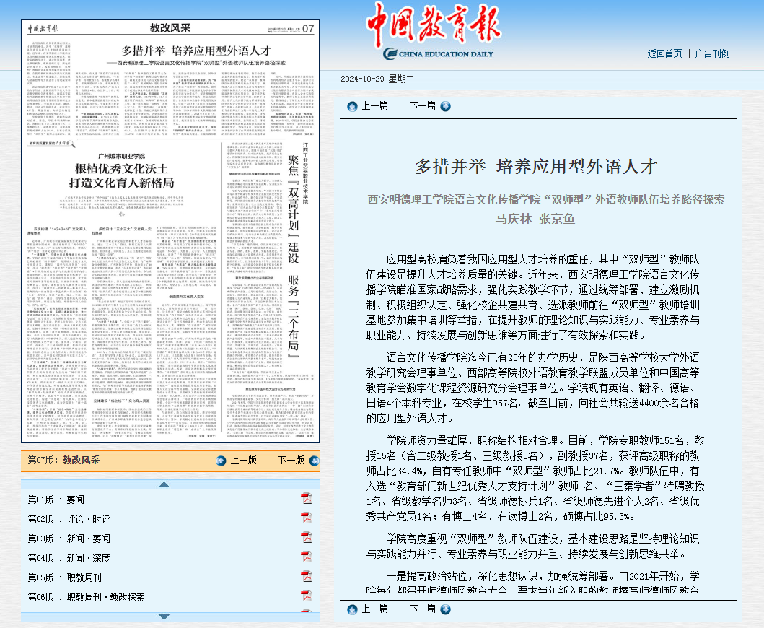Open the 广告刊例 link
The width and height of the screenshot is (764, 628).
coord(712,53)
